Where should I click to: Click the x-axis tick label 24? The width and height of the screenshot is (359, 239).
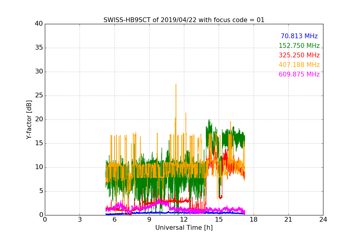(x=323, y=220)
